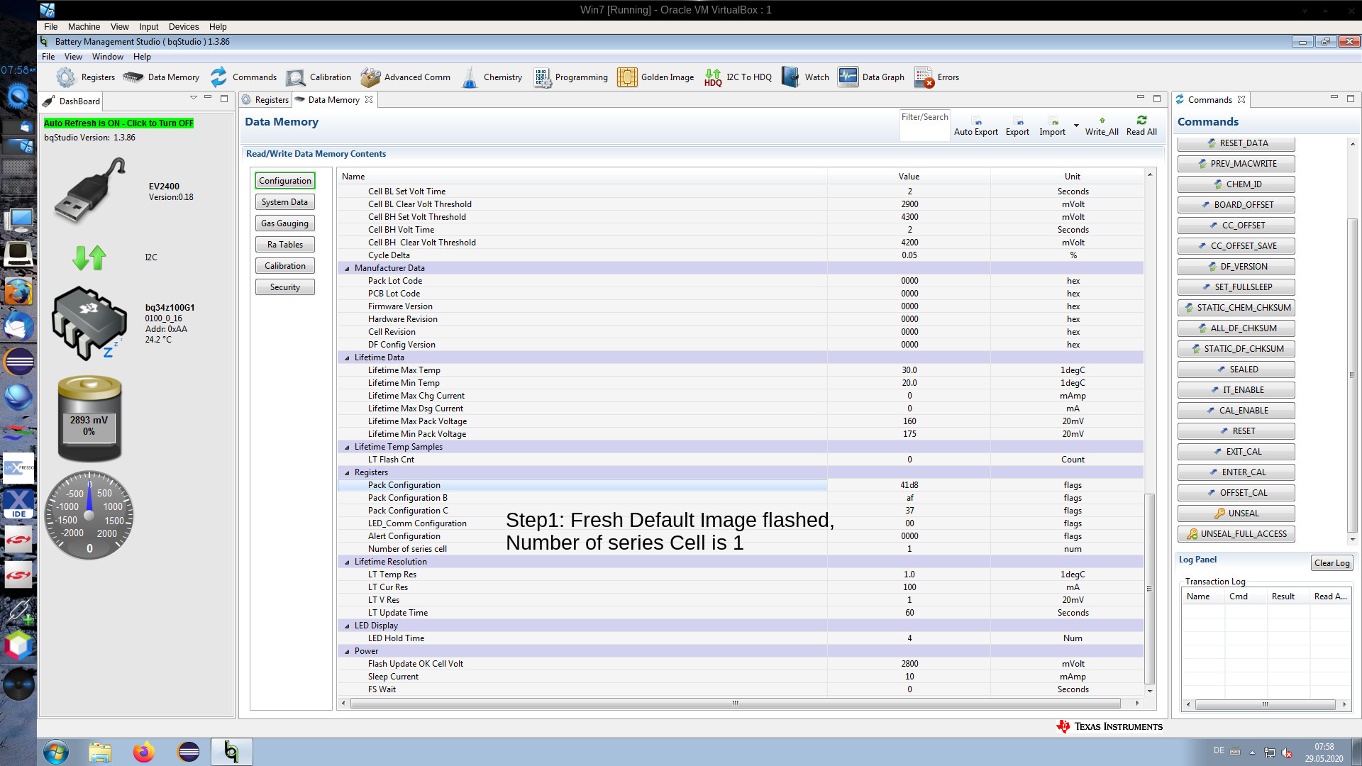This screenshot has width=1362, height=766.
Task: Click the Errors toolbar icon
Action: coord(924,77)
